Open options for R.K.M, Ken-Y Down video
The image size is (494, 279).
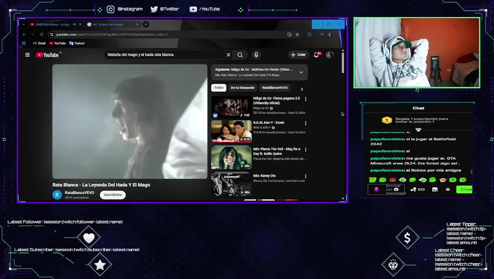click(305, 123)
